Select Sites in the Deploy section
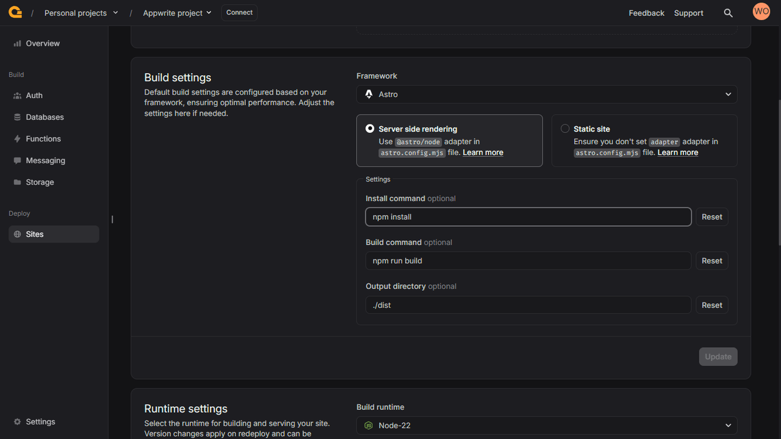Viewport: 781px width, 439px height. 34,234
